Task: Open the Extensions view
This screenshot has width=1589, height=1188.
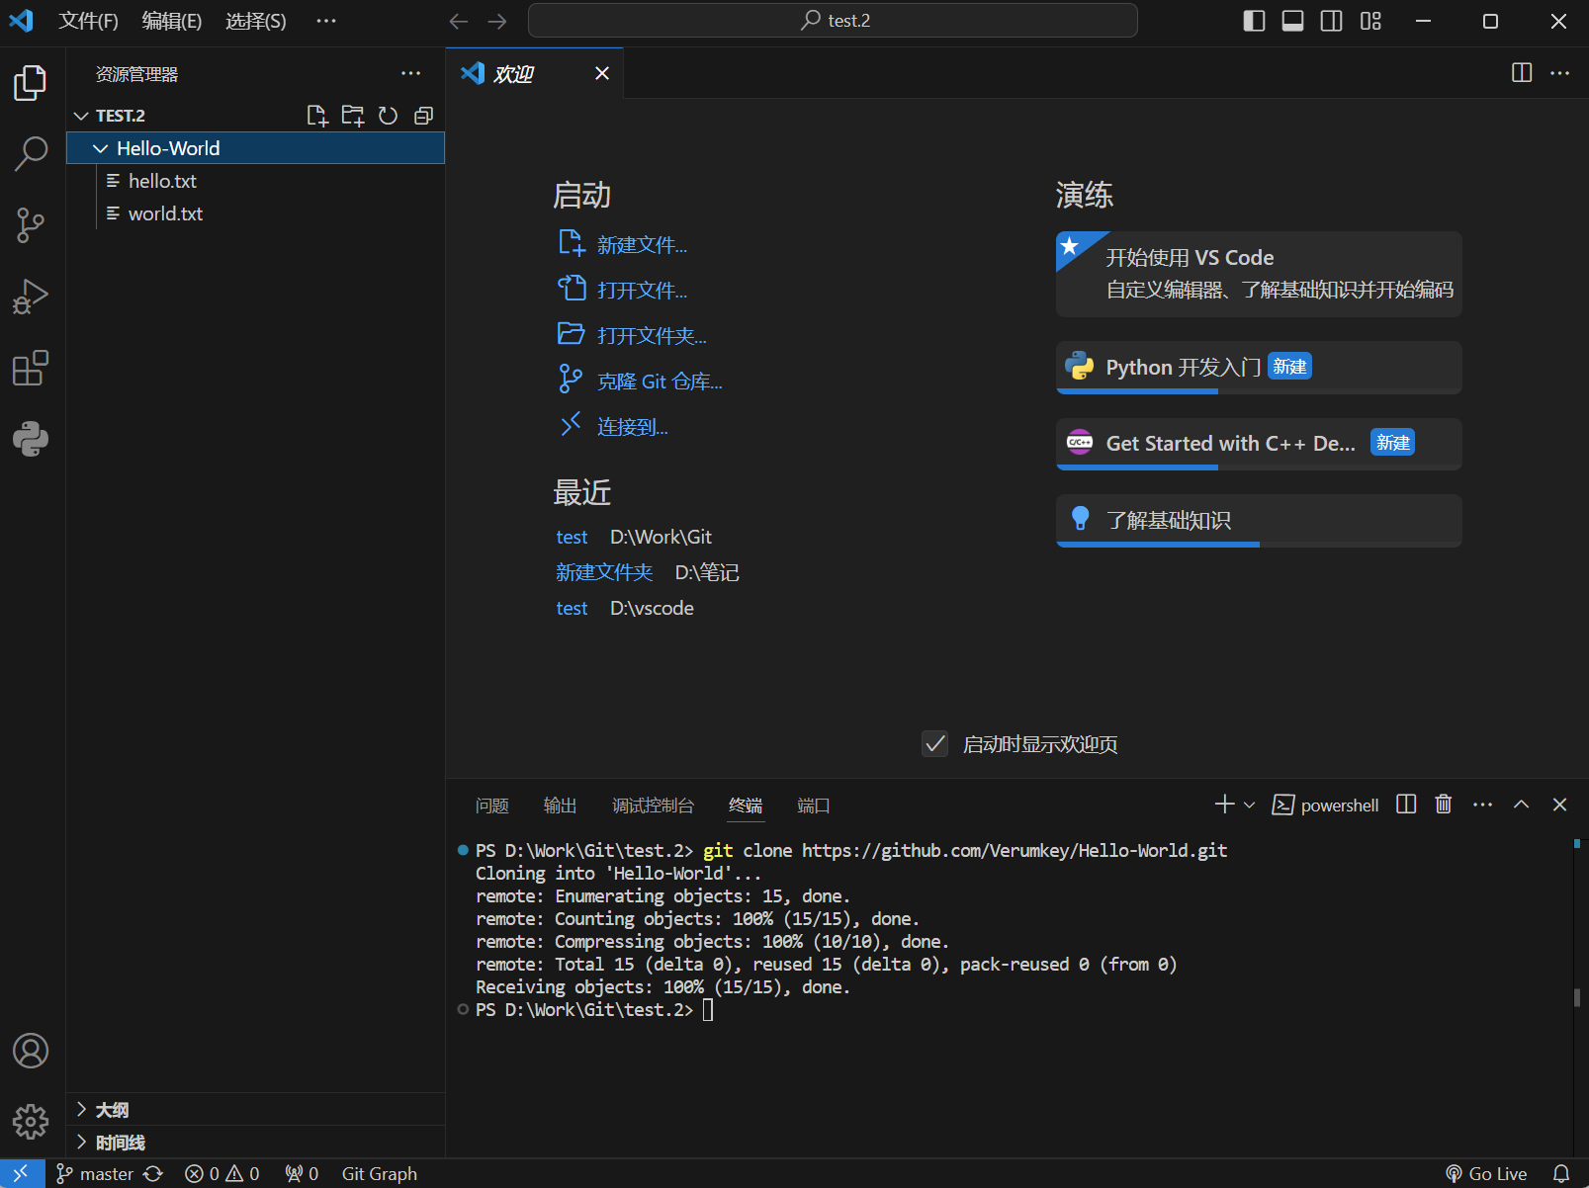Action: 31,368
